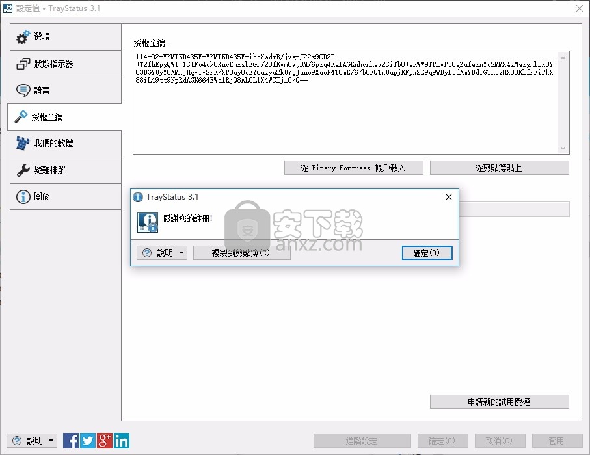The height and width of the screenshot is (455, 590).
Task: Close the 設定值 settings window
Action: [580, 8]
